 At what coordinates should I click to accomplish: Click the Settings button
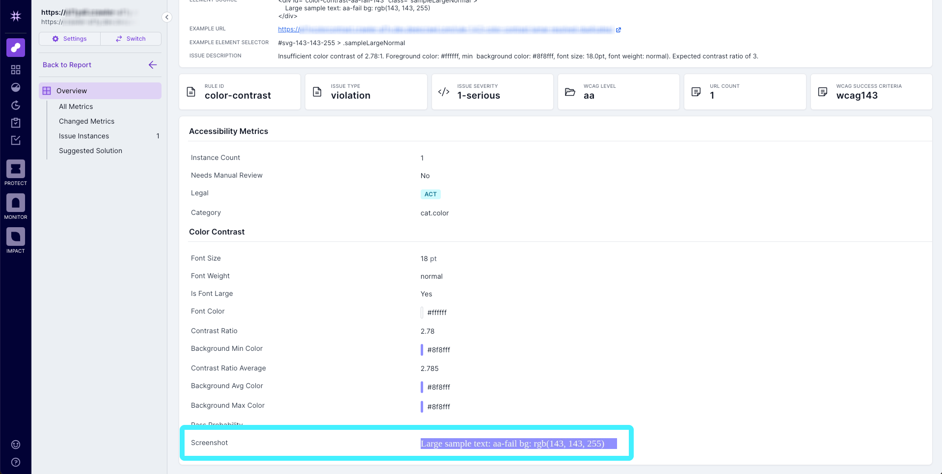pyautogui.click(x=70, y=39)
